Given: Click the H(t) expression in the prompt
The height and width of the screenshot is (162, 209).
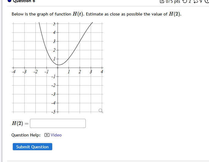Looking at the screenshot, I should pos(78,14).
